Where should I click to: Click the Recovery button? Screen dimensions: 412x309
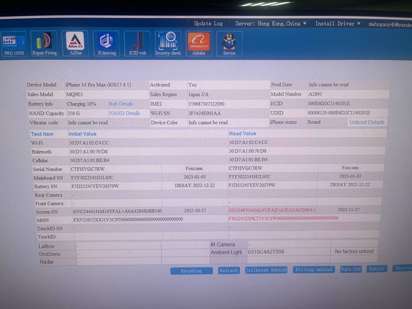pyautogui.click(x=403, y=268)
